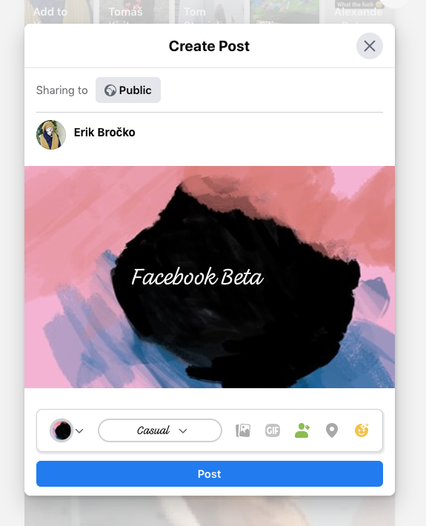Open the Casual font style dropdown
Screen dimensions: 426x526
click(x=160, y=430)
